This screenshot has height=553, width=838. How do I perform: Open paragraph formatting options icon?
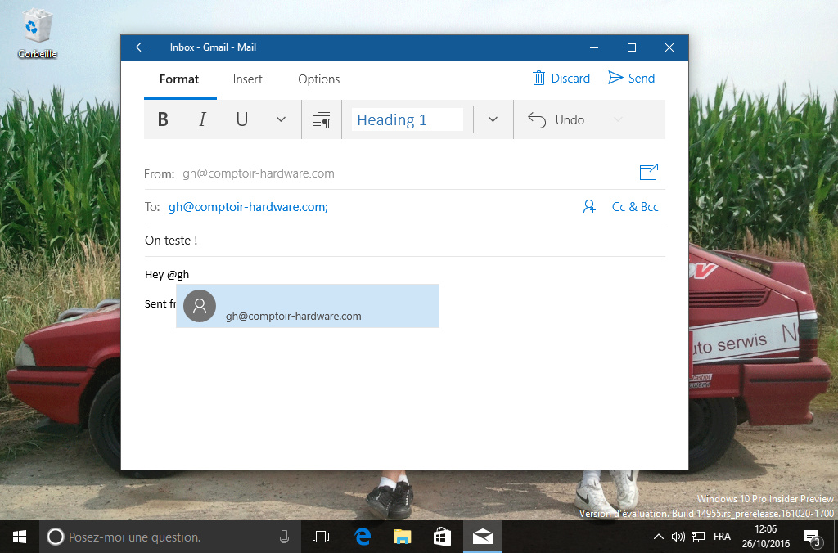click(322, 120)
